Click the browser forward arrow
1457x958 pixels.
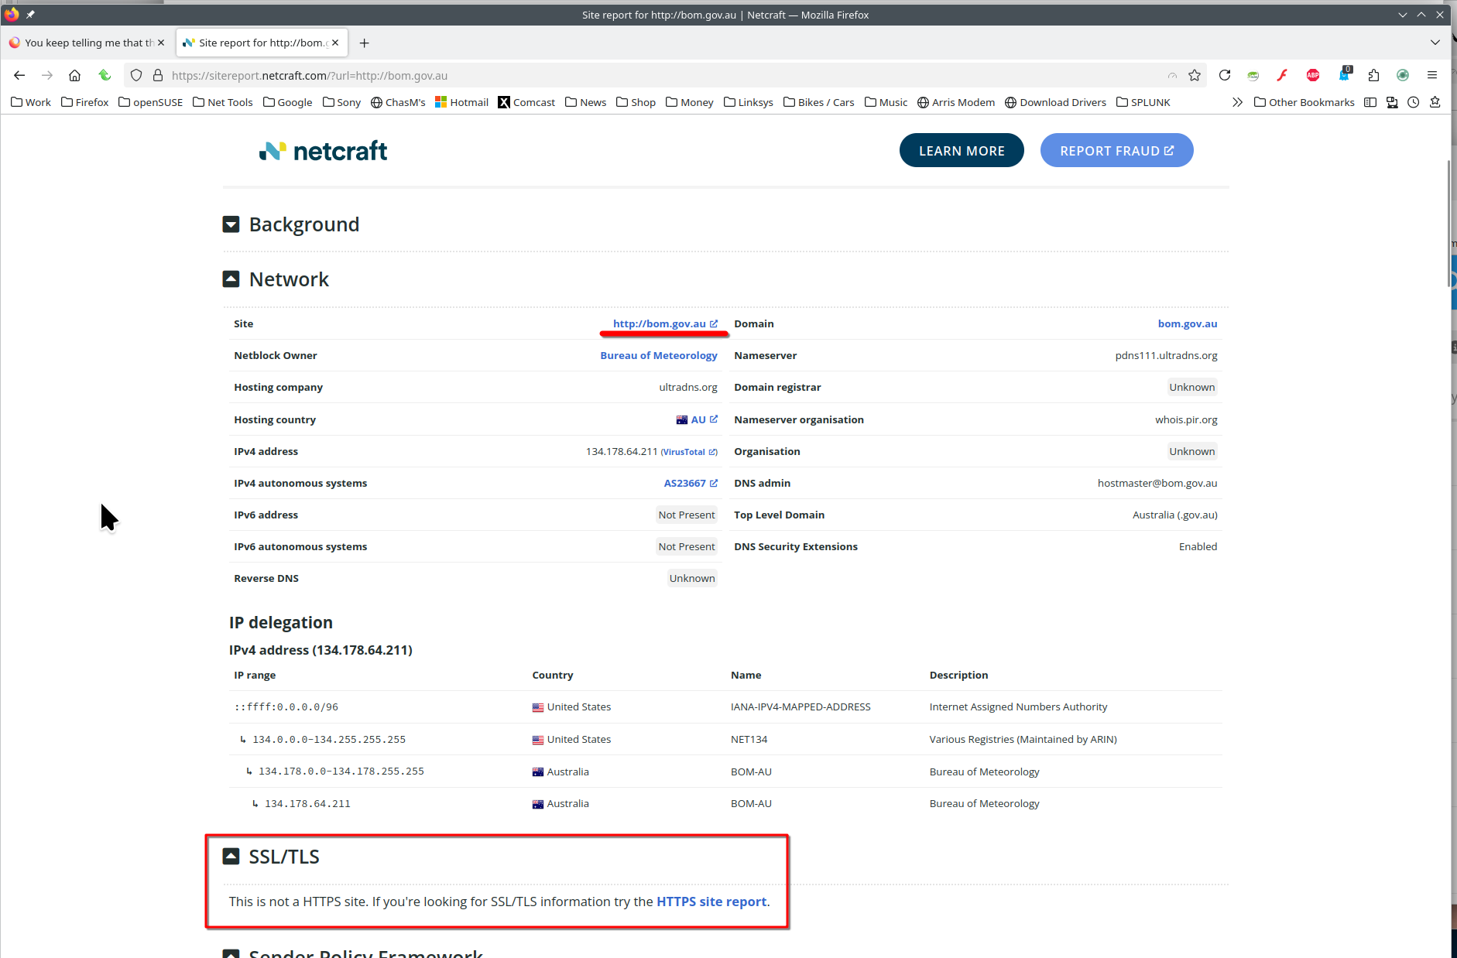point(47,75)
